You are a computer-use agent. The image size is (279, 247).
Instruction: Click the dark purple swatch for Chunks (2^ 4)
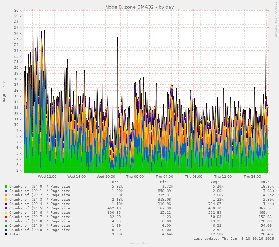pos(6,204)
